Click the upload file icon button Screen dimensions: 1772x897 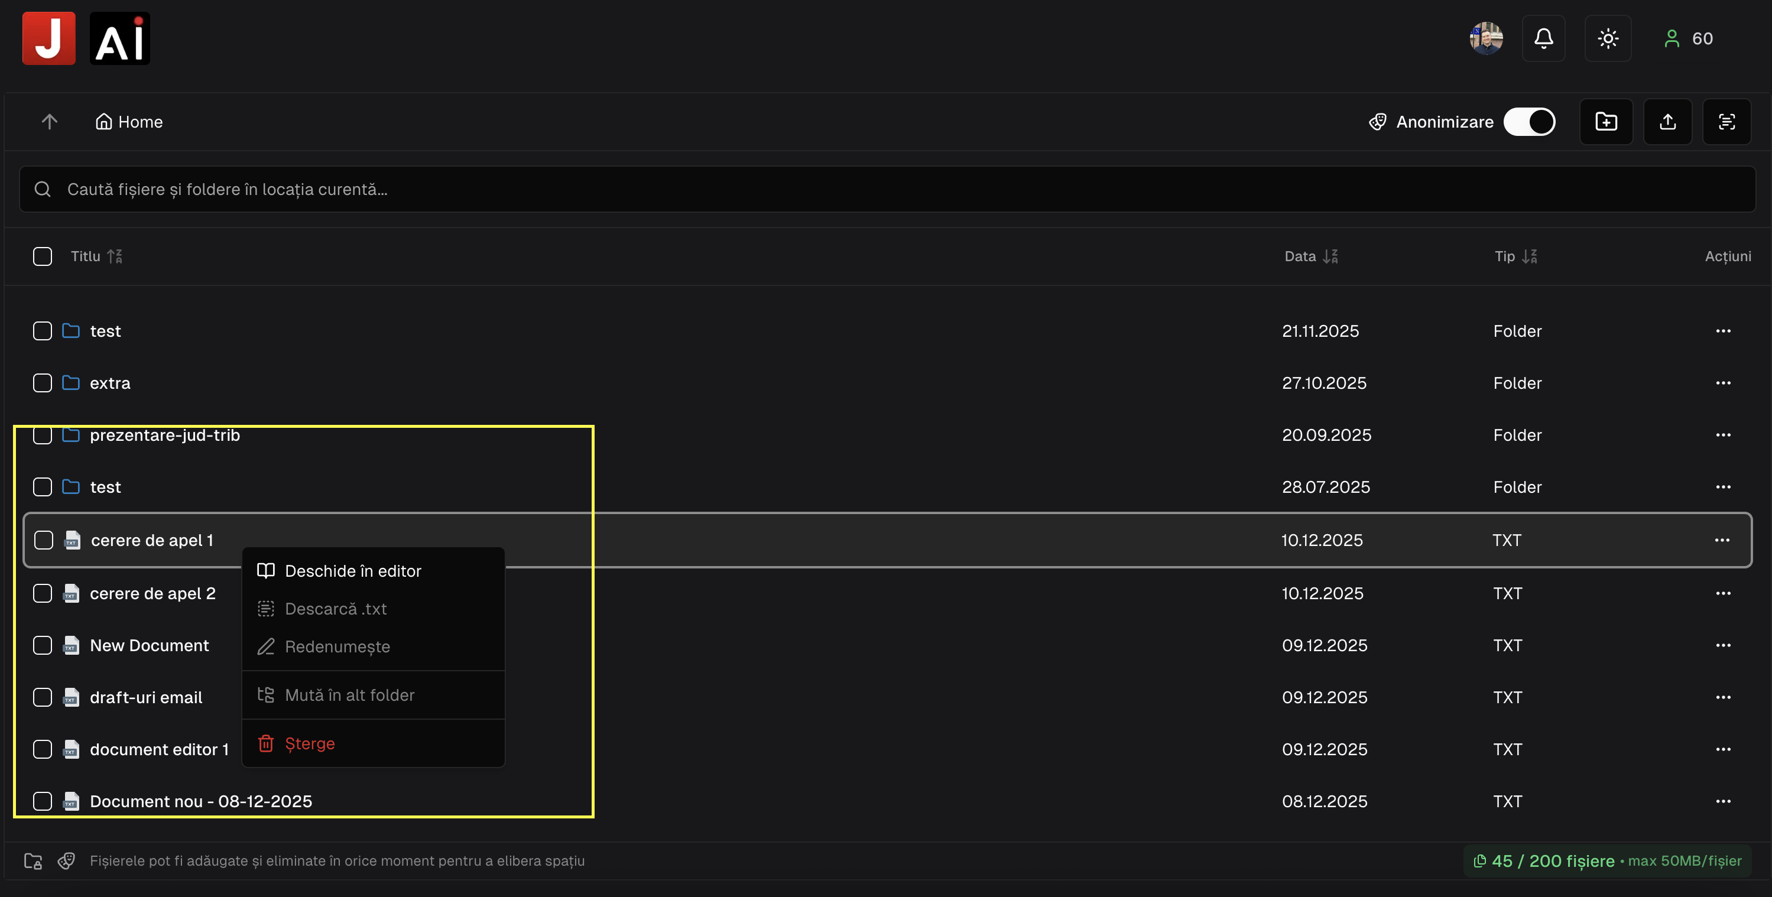point(1667,122)
